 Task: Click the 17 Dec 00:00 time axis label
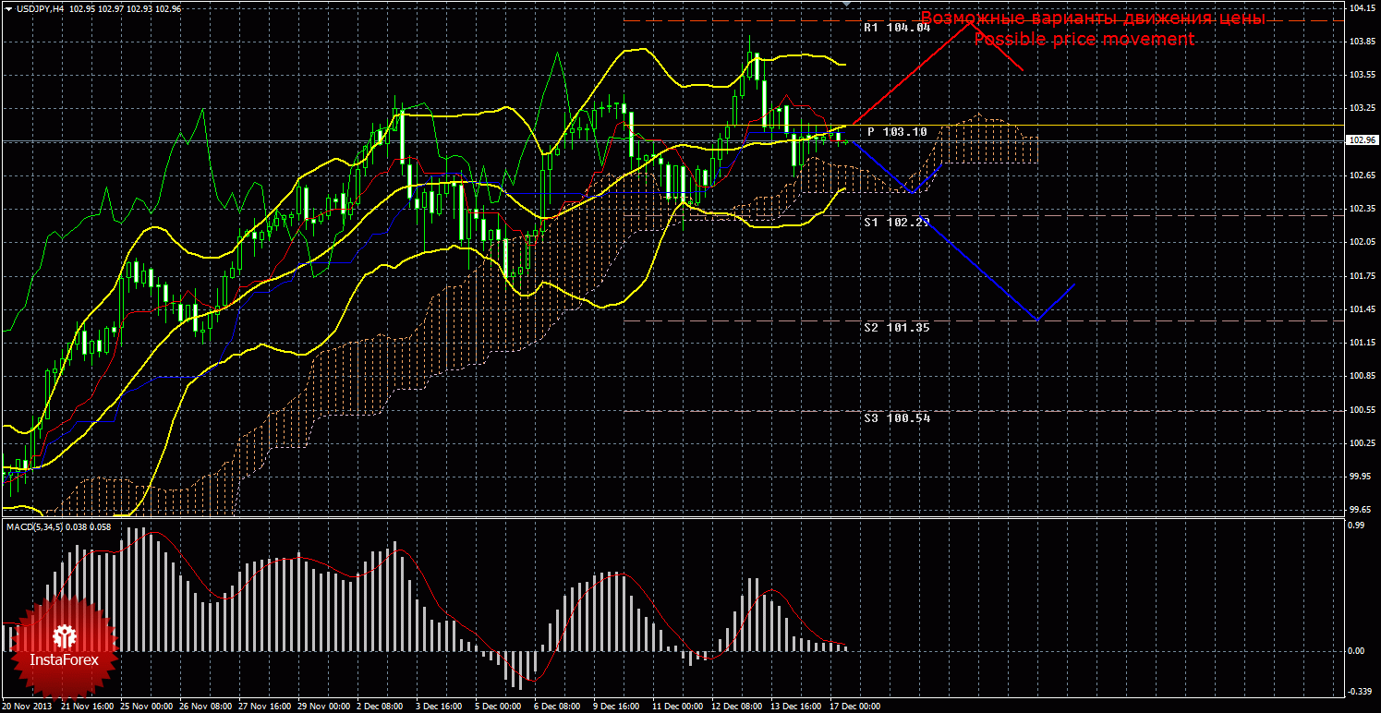854,707
